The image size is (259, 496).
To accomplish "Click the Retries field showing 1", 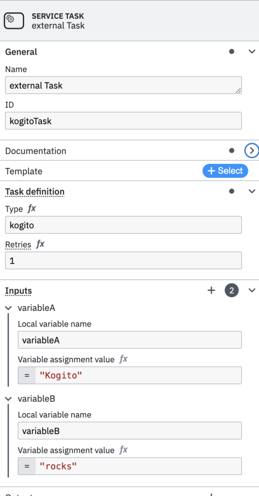I will coord(123,260).
